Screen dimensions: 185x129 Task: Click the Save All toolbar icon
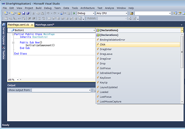point(28,13)
